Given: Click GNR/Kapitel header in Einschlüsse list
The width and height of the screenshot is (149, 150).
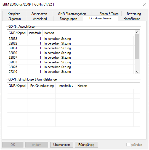Looking at the screenshot, I should (17, 86).
